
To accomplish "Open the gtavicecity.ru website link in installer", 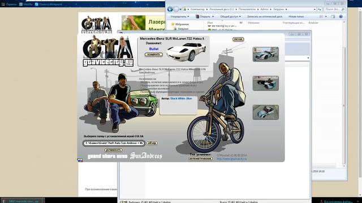I will 231,159.
